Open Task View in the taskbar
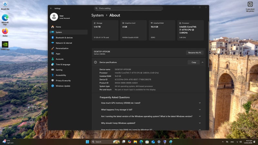This screenshot has width=258, height=145. click(124, 142)
